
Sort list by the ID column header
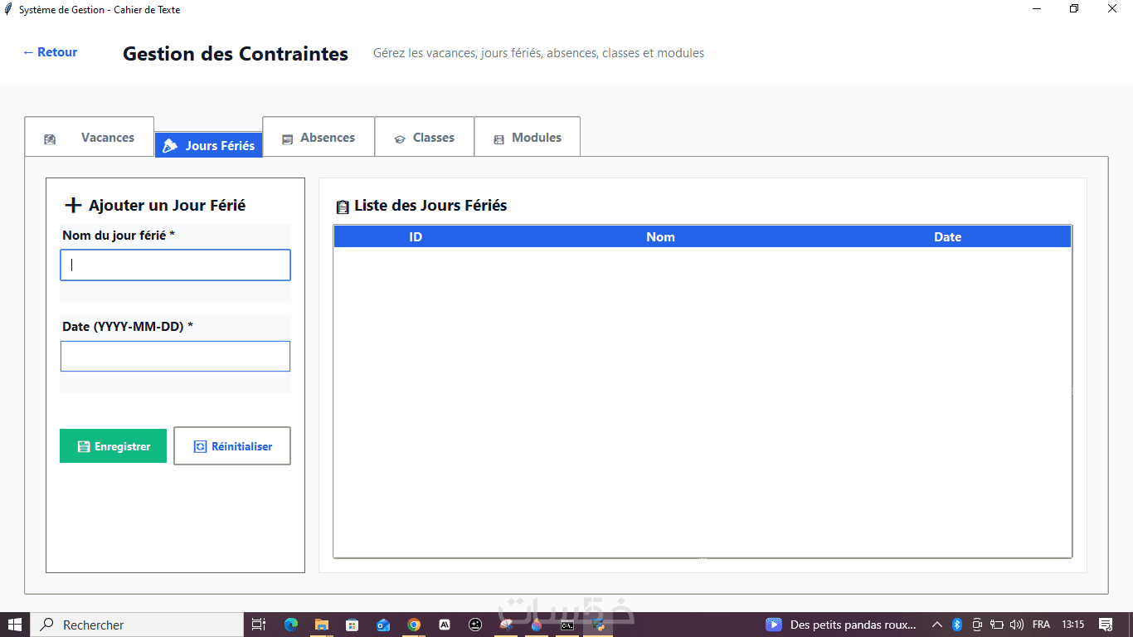pyautogui.click(x=416, y=237)
